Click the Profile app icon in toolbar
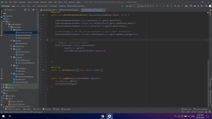 (175, 6)
